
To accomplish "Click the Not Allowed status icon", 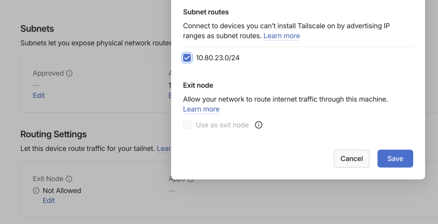I will (36, 191).
